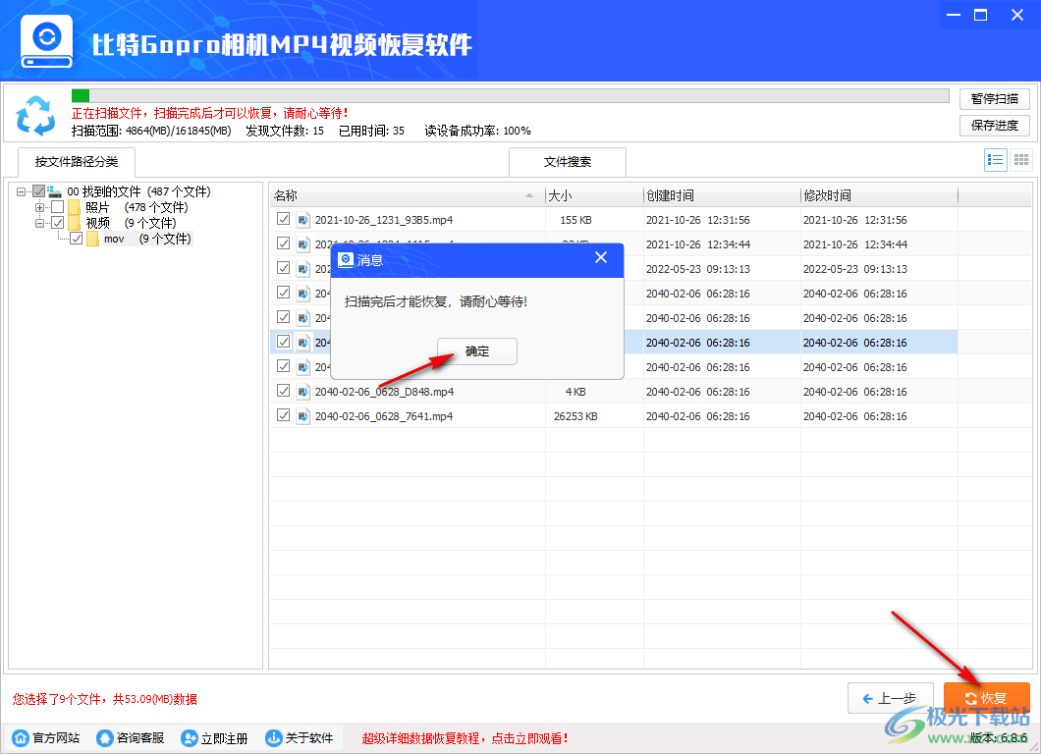
Task: Toggle checkbox of the 12:34:44 file row
Action: [284, 242]
